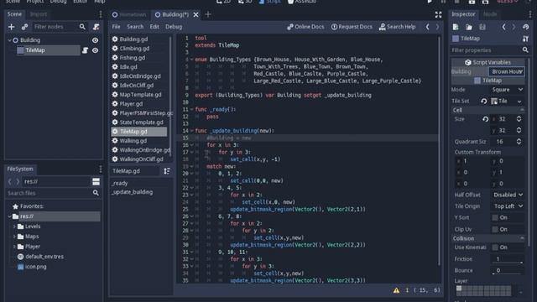Open FileSystem panel three-dot menu

click(x=101, y=169)
